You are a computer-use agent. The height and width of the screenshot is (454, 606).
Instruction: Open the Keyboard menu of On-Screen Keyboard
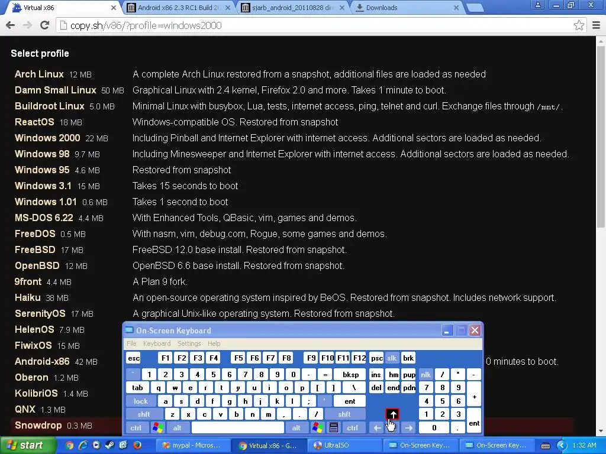(156, 343)
